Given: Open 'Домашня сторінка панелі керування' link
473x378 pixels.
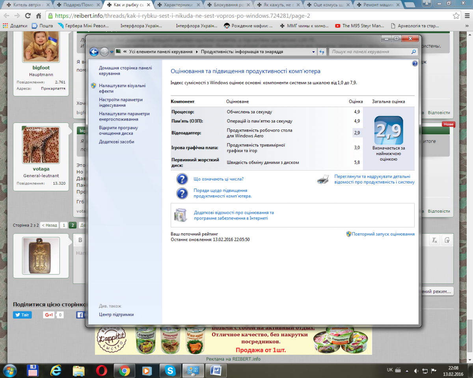Looking at the screenshot, I should point(125,70).
